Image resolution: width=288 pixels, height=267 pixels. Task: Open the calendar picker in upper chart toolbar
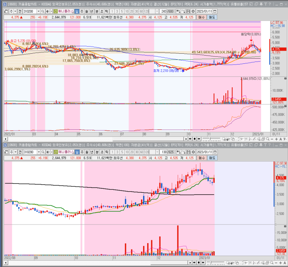[x=215, y=12]
